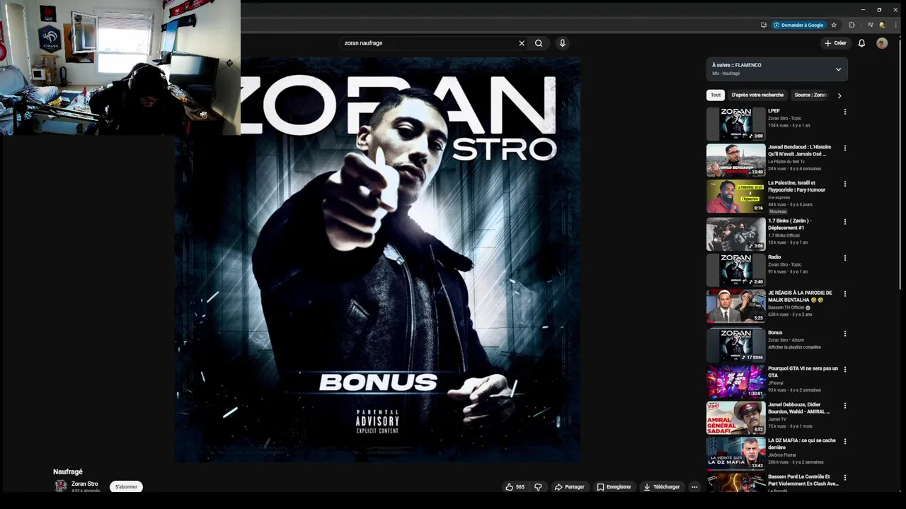Click the Zoran Stro channel avatar
The image size is (906, 509).
click(x=61, y=486)
